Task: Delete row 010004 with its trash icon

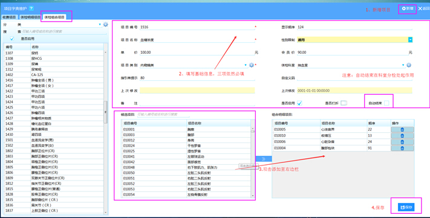Action: tap(402, 149)
